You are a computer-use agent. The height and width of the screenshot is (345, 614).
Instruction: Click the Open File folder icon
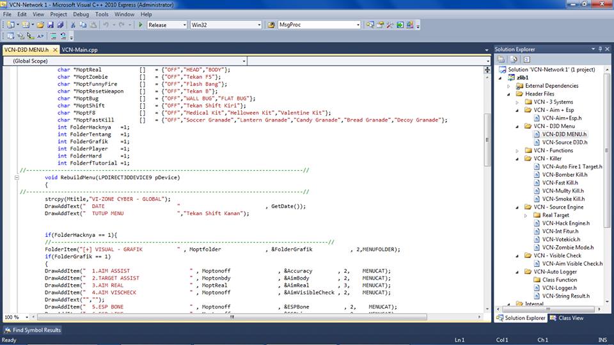(x=40, y=25)
